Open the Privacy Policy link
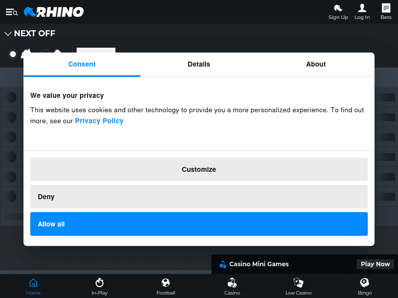Screen dimensions: 398x298 (x=99, y=121)
